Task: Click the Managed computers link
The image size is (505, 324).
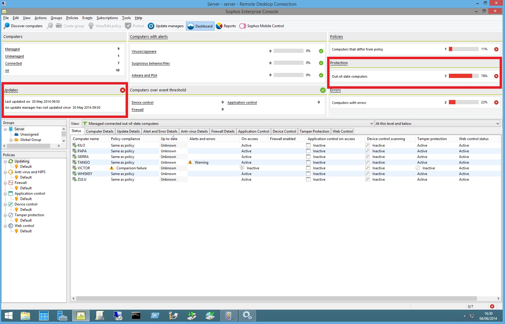Action: click(x=12, y=49)
